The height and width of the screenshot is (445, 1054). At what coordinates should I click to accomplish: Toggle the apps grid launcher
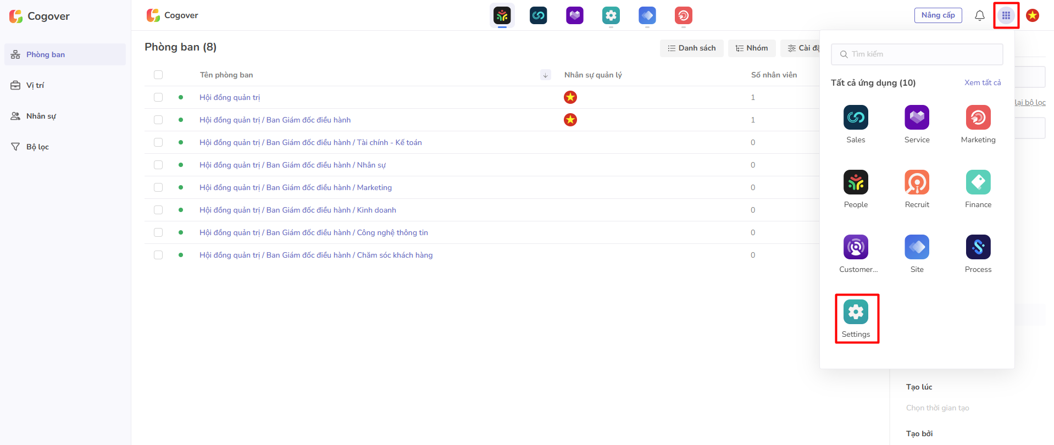tap(1006, 15)
